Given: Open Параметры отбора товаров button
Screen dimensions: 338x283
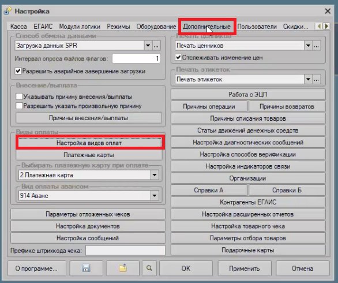Looking at the screenshot, I should coord(248,238).
